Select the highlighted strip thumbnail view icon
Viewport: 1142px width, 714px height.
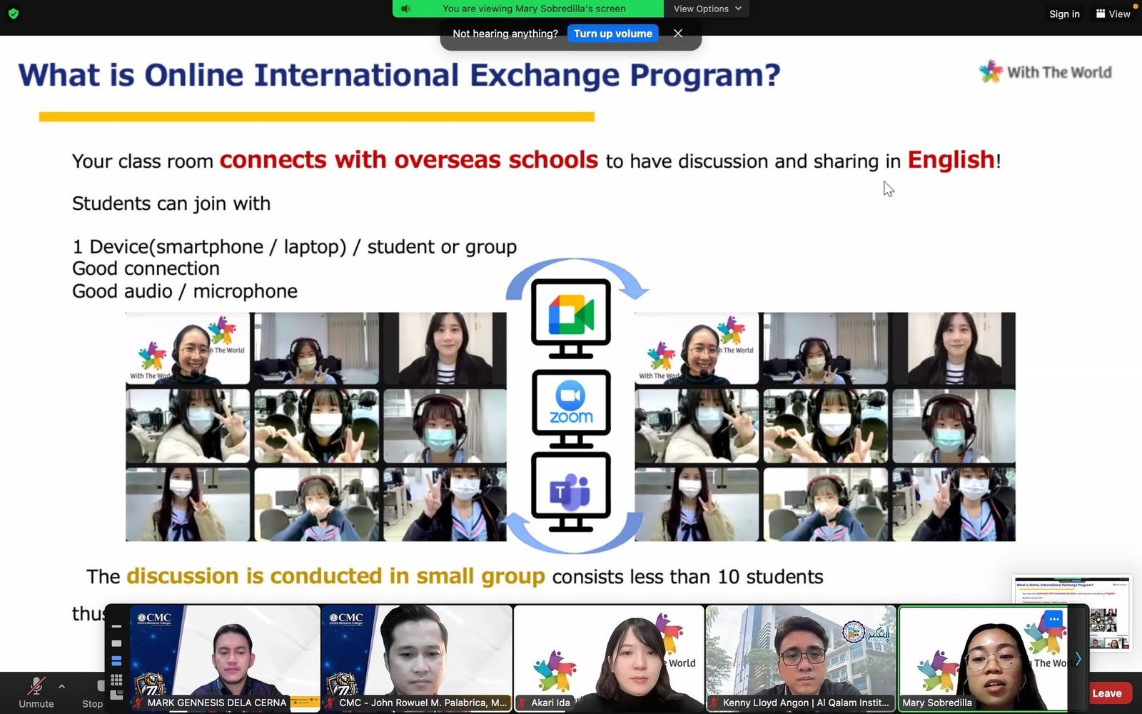pos(116,661)
